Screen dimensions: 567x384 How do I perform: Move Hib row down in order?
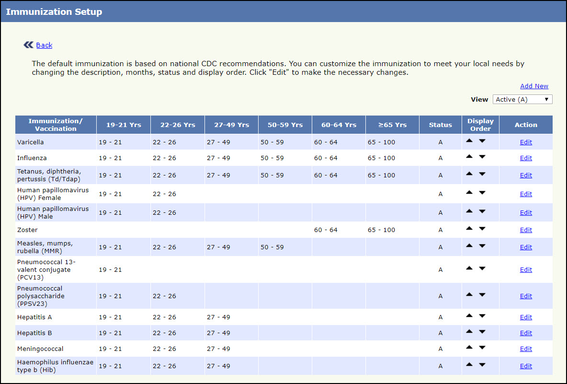pyautogui.click(x=482, y=365)
